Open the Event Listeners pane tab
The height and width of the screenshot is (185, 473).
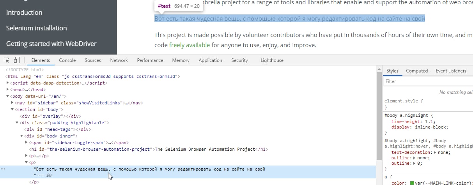pos(451,71)
